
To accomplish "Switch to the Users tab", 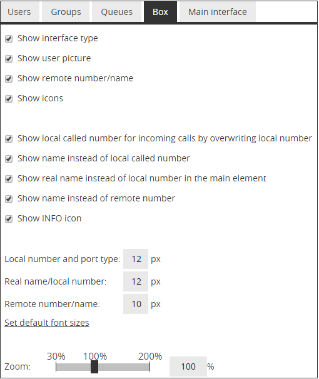I will point(20,12).
